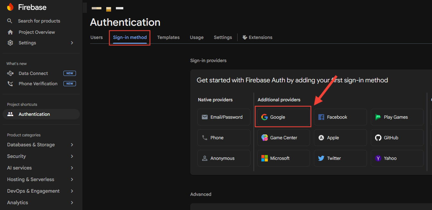
Task: Click the 'What's new' sidebar label
Action: 17,64
